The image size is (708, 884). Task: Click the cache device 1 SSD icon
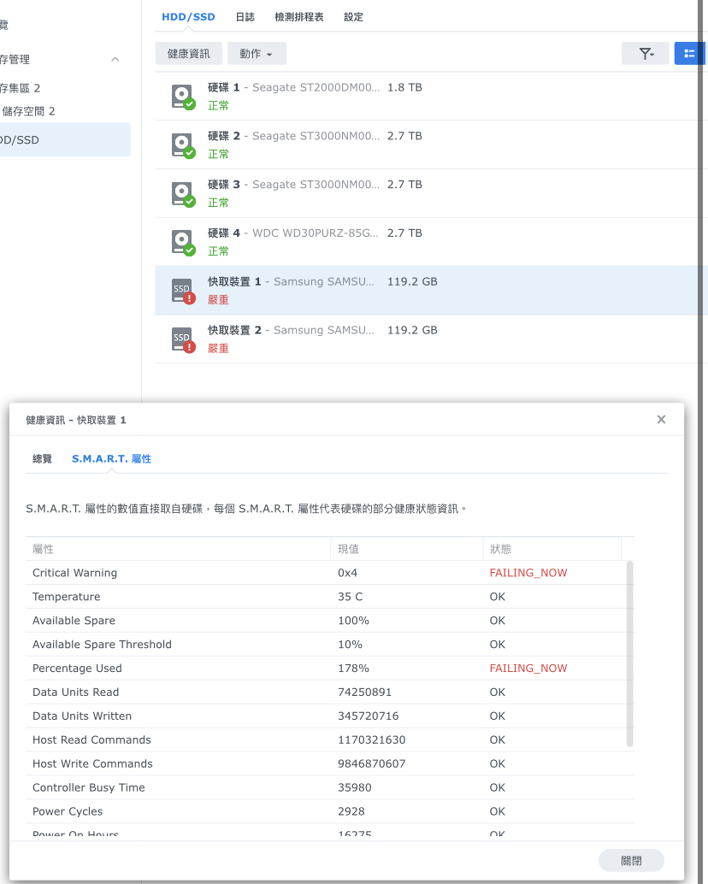(x=182, y=291)
